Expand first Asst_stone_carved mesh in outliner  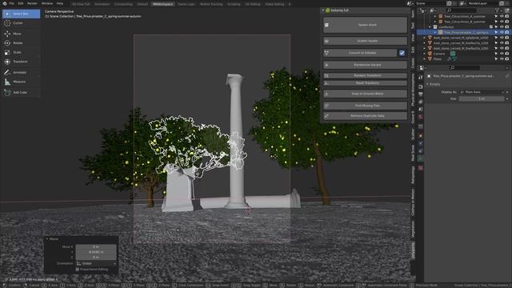click(x=425, y=38)
